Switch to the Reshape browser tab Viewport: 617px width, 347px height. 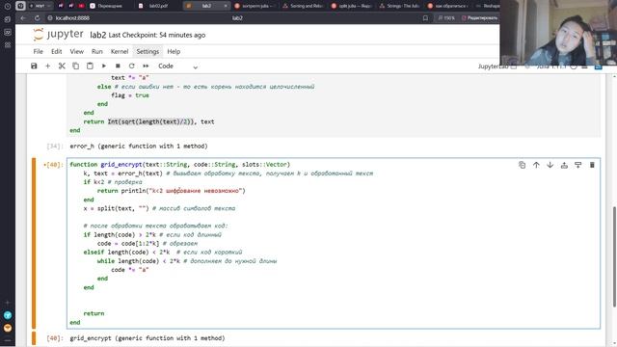(487, 6)
